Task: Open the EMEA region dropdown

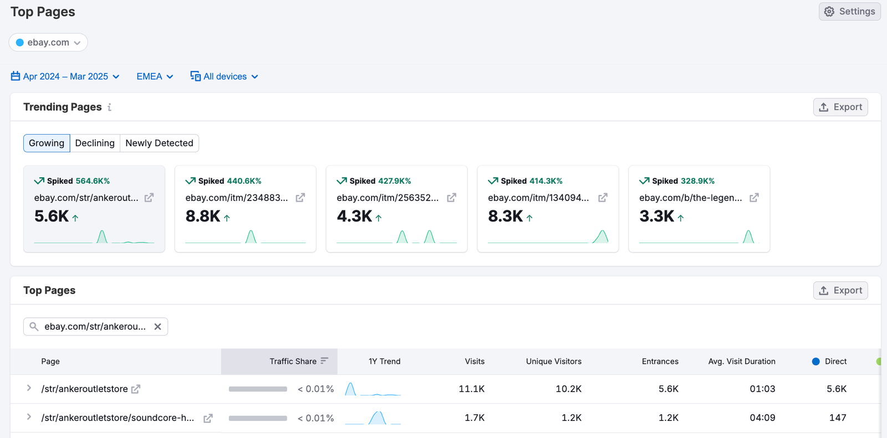Action: click(x=155, y=76)
